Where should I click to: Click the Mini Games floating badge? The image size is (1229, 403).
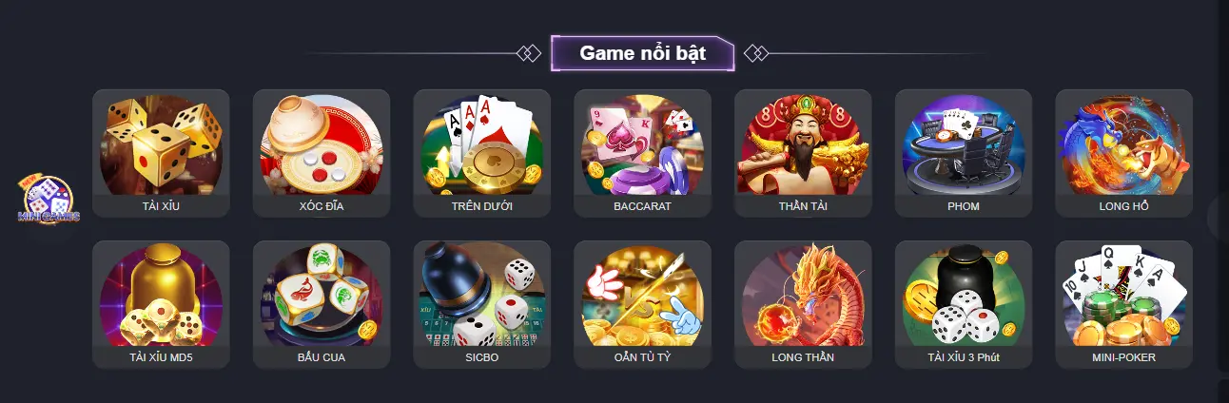[x=49, y=201]
